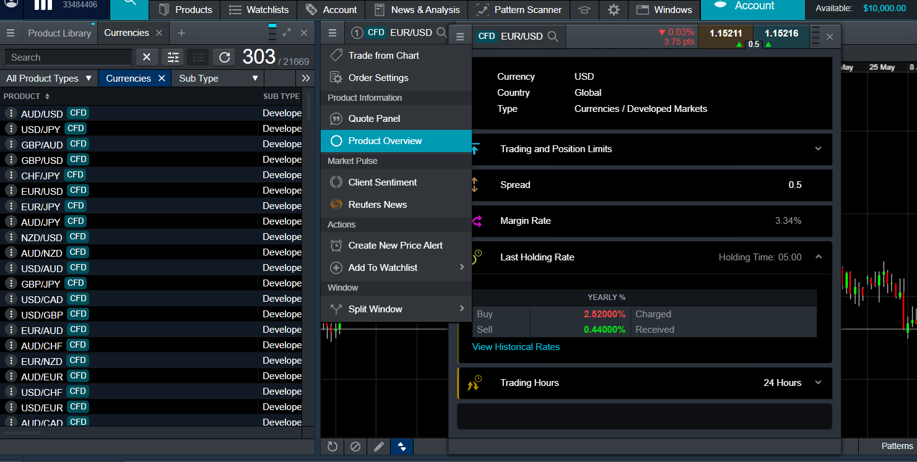Select the AUD/CHF product row
The width and height of the screenshot is (917, 462).
tap(152, 345)
